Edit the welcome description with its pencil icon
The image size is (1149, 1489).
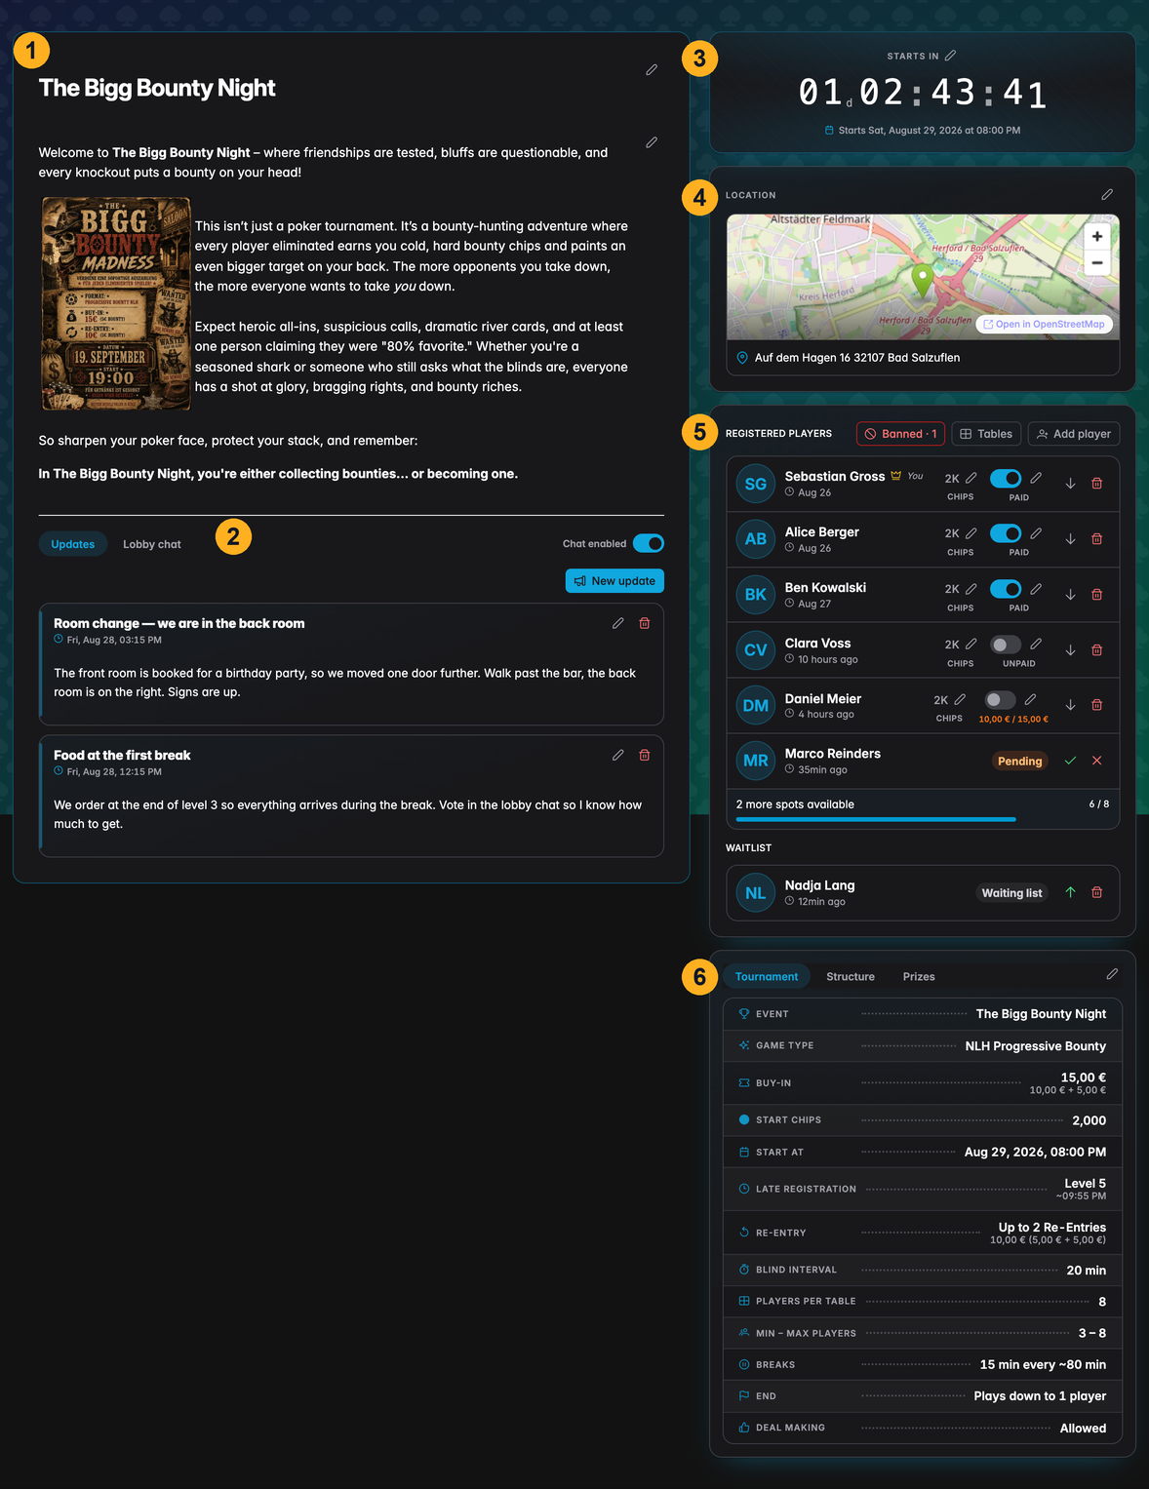(x=652, y=142)
